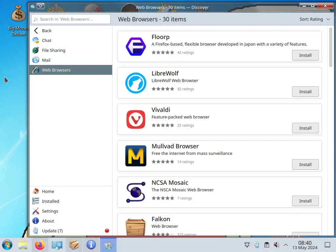This screenshot has width=336, height=252.
Task: Click the LibreWolf wolf logo
Action: click(136, 83)
